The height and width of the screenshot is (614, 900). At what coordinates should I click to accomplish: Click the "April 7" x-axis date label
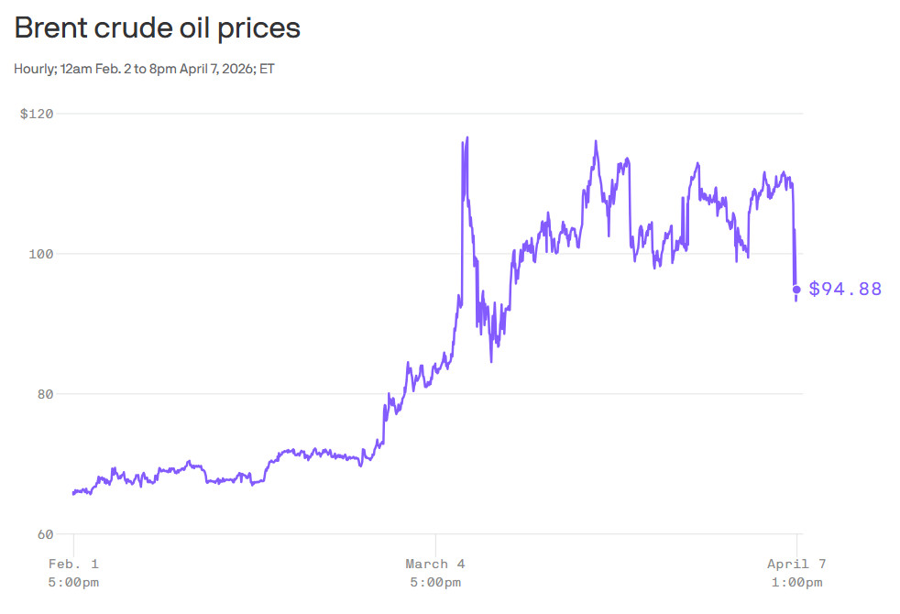point(796,564)
